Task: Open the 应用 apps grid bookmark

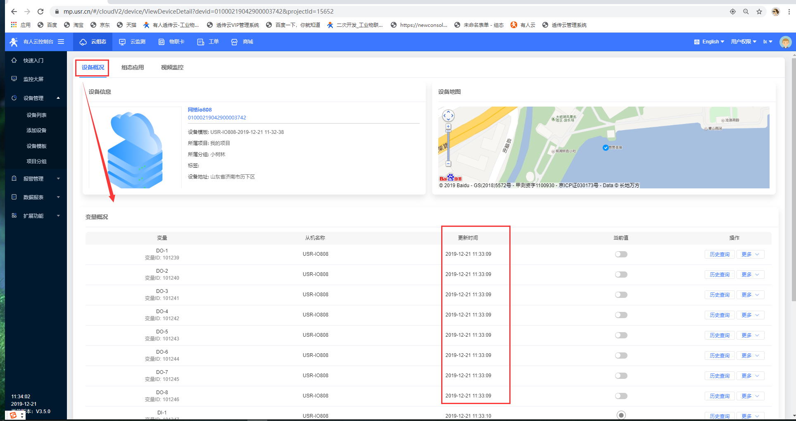Action: [x=21, y=25]
